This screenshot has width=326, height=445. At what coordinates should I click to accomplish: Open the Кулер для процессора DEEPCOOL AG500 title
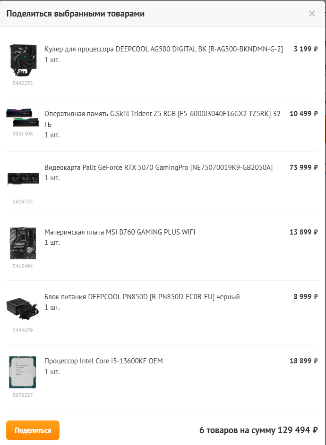click(x=163, y=49)
